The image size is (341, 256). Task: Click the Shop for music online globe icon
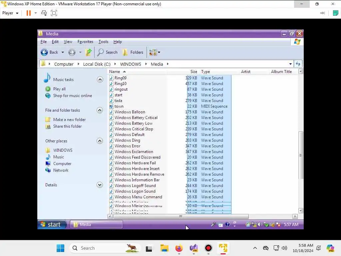(48, 96)
